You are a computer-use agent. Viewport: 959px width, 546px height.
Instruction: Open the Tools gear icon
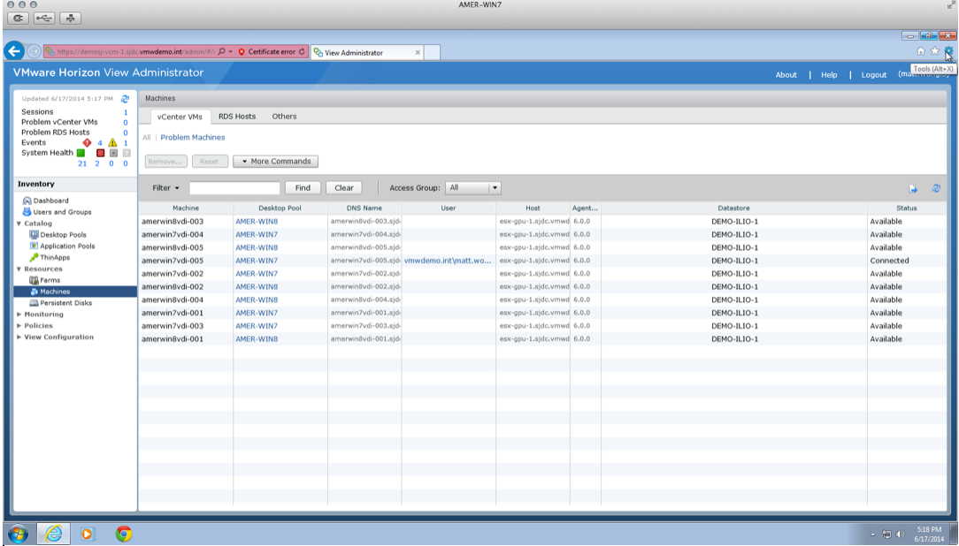point(948,51)
